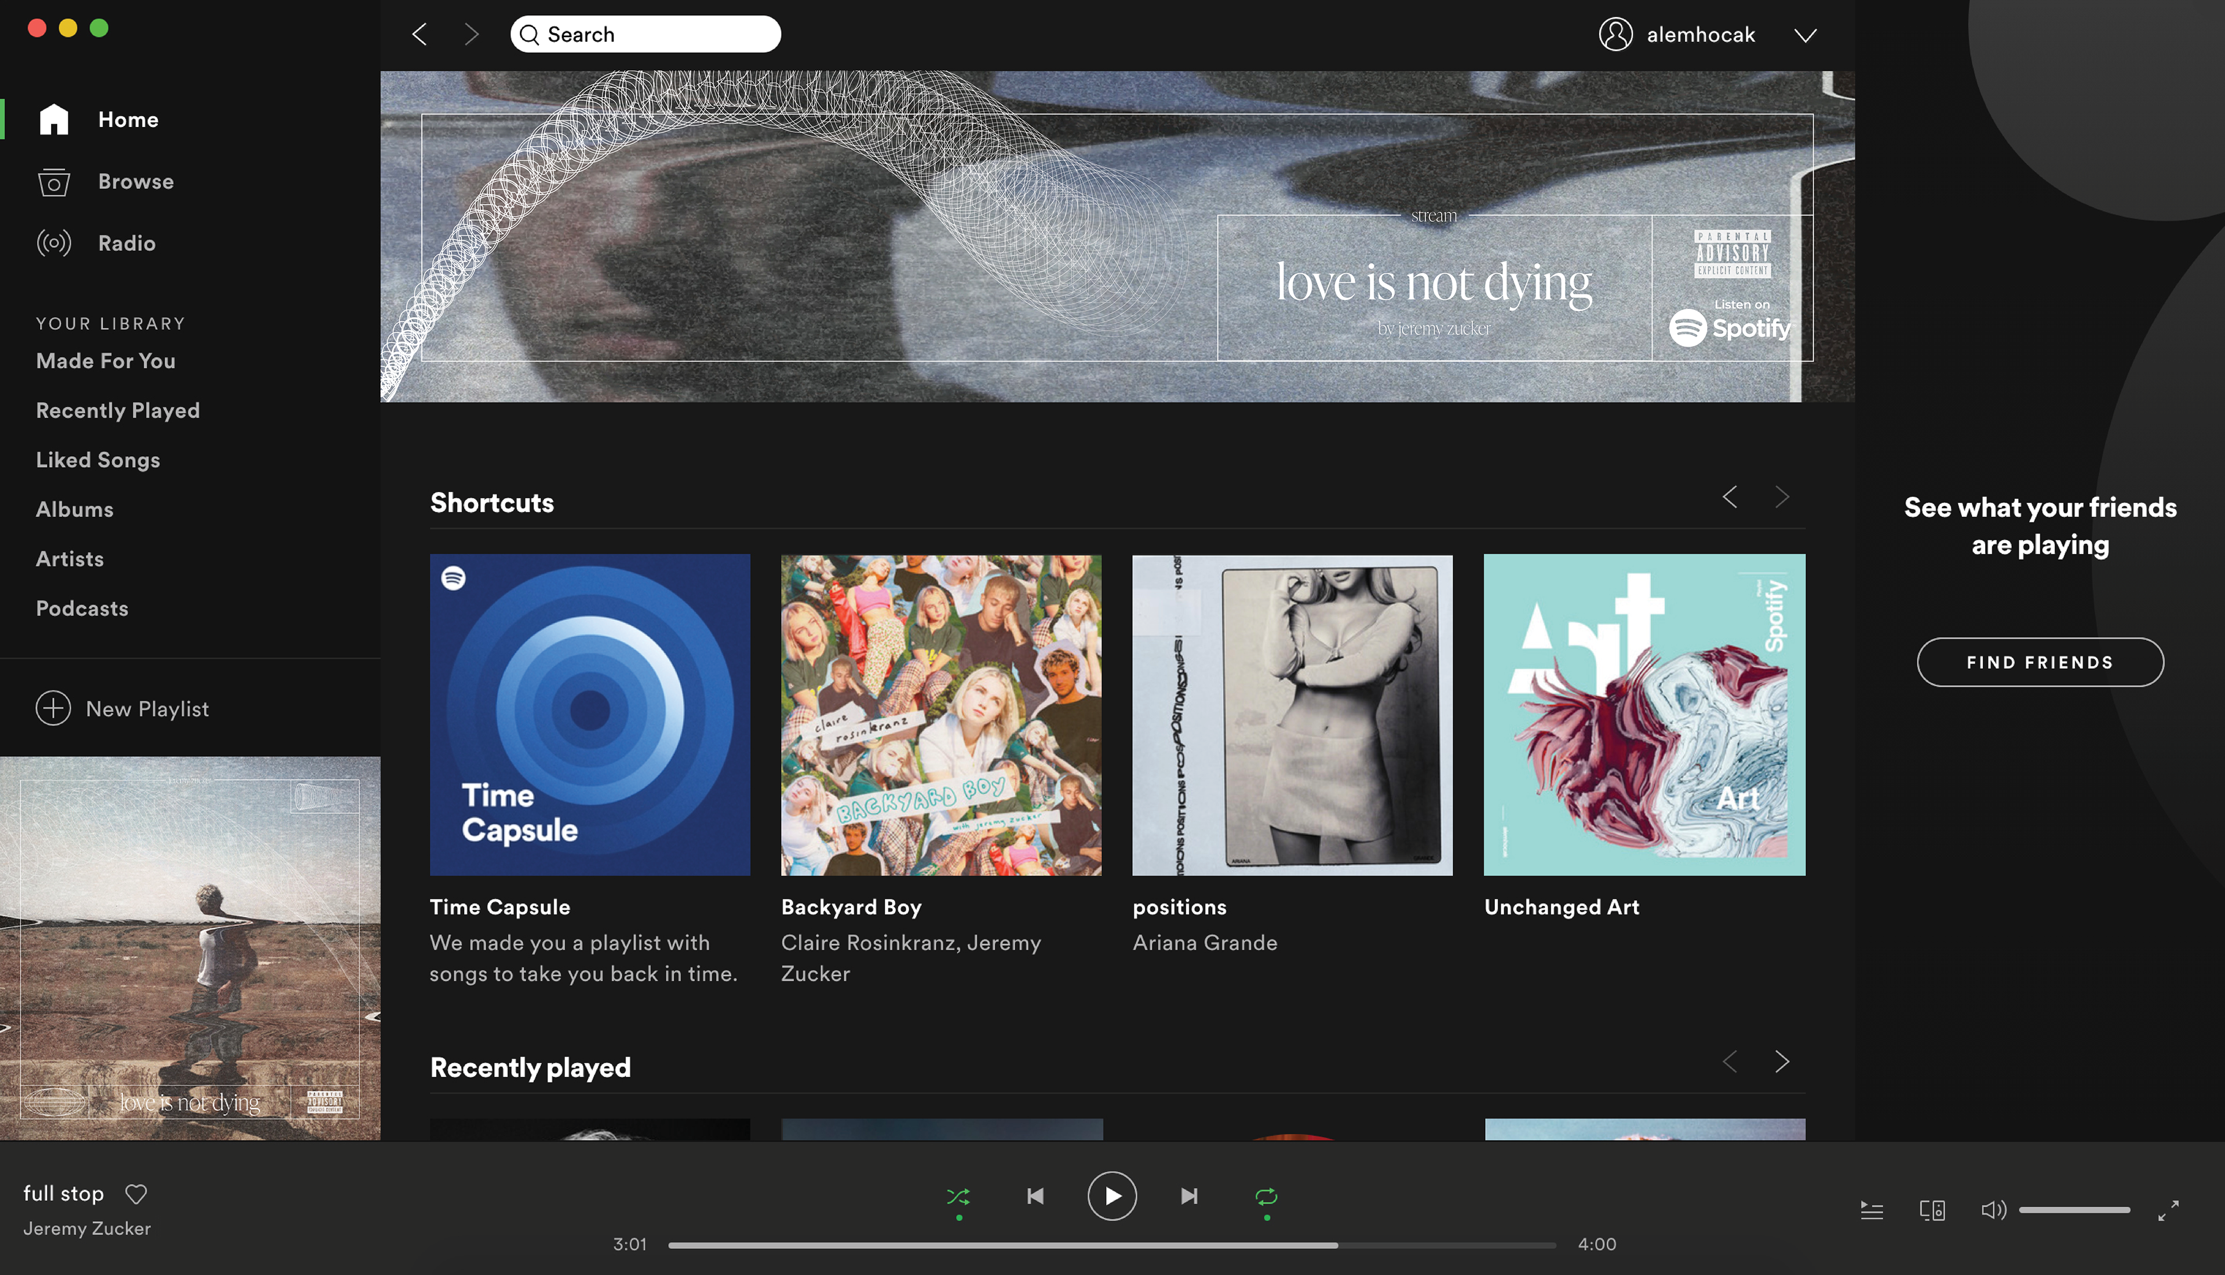Adjust the volume slider
2225x1275 pixels.
click(x=2074, y=1210)
